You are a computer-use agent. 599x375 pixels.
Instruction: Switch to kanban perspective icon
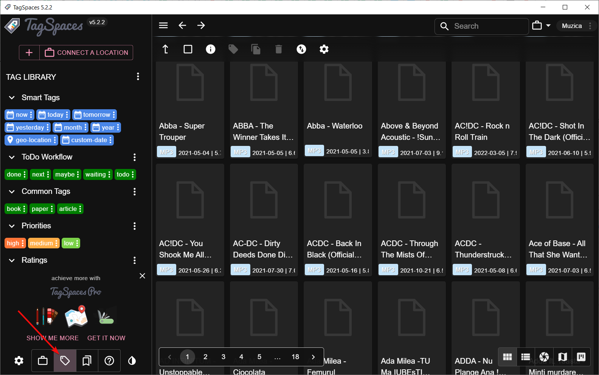click(581, 357)
